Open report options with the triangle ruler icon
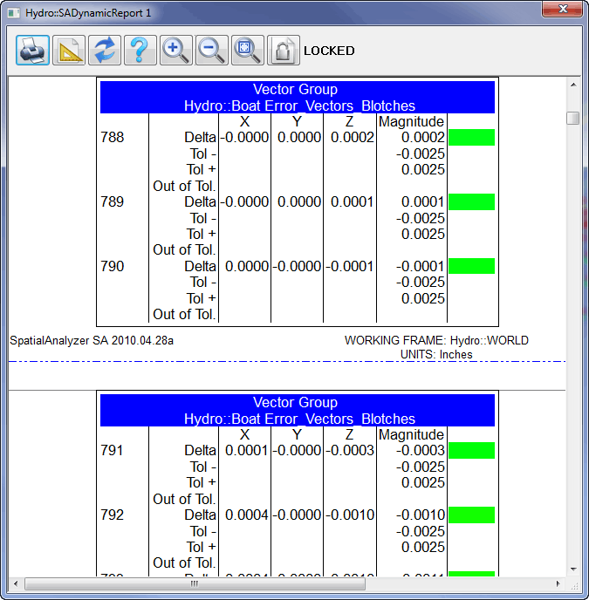Image resolution: width=589 pixels, height=600 pixels. (69, 50)
